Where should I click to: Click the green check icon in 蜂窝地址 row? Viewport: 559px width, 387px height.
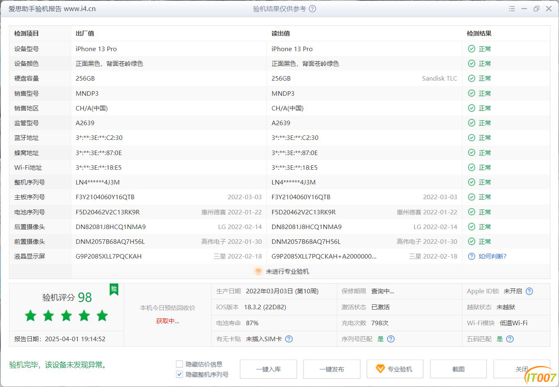point(471,153)
